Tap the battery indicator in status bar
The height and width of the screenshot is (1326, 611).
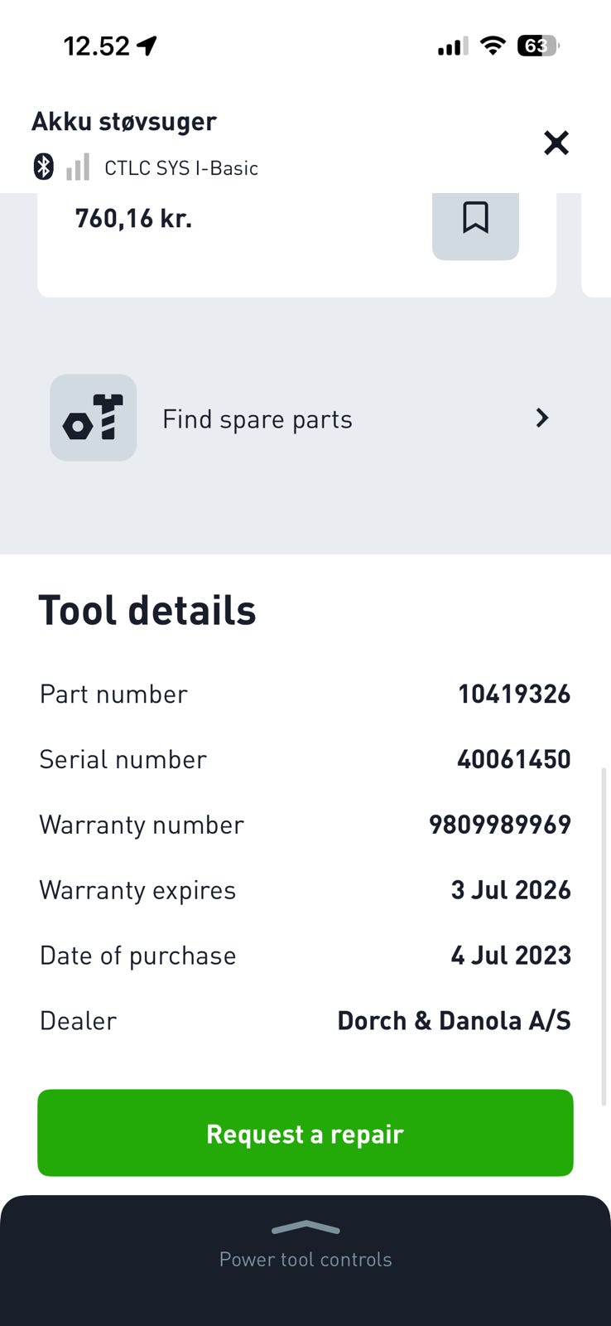537,46
